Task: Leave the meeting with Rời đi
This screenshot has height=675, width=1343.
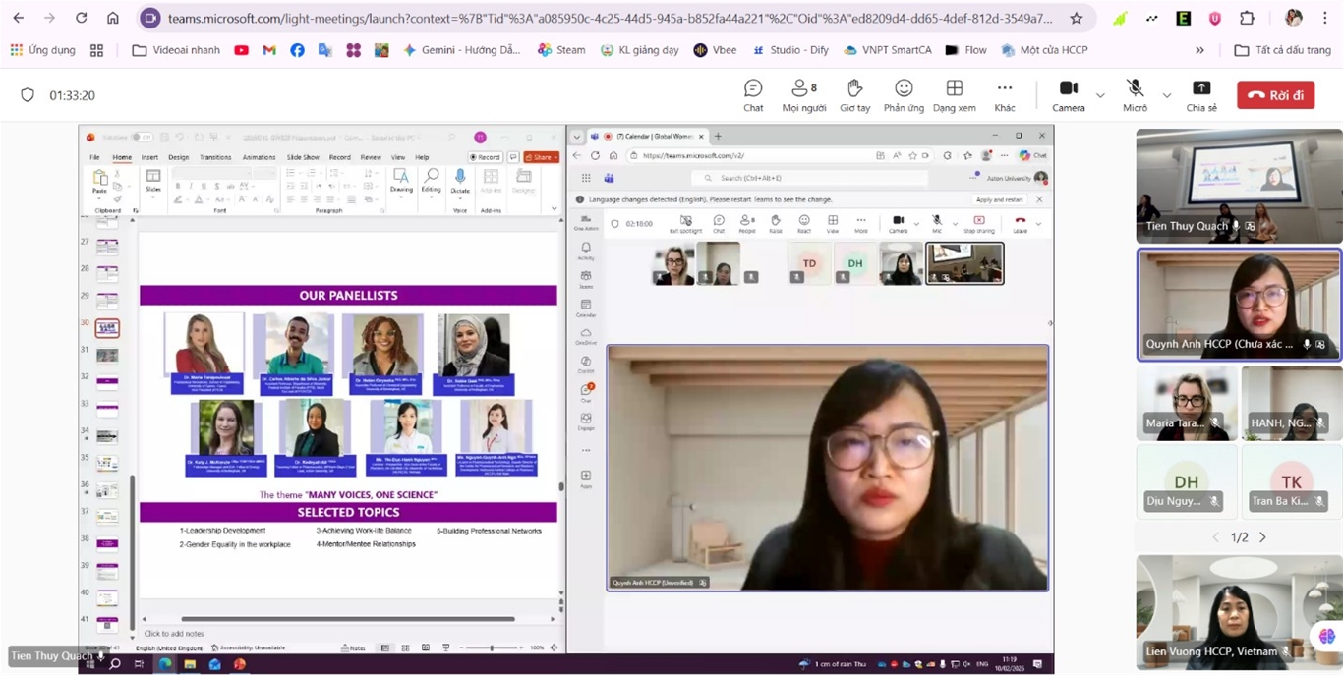Action: tap(1275, 95)
